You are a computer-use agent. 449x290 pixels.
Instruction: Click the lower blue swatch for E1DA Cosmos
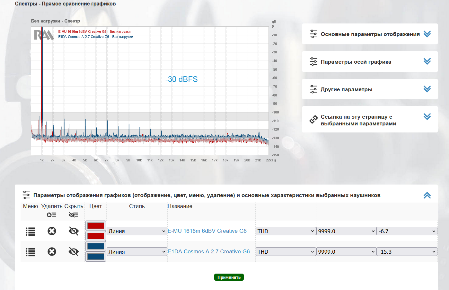tap(96, 257)
